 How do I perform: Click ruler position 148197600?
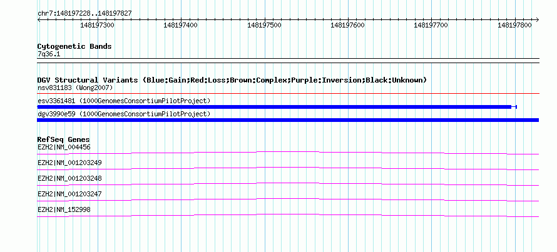pos(348,25)
